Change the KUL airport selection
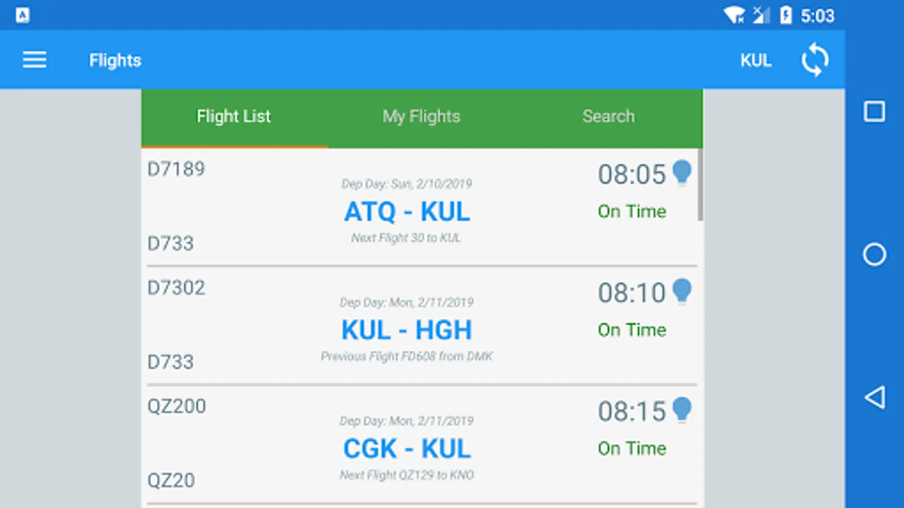Image resolution: width=904 pixels, height=508 pixels. [x=755, y=60]
